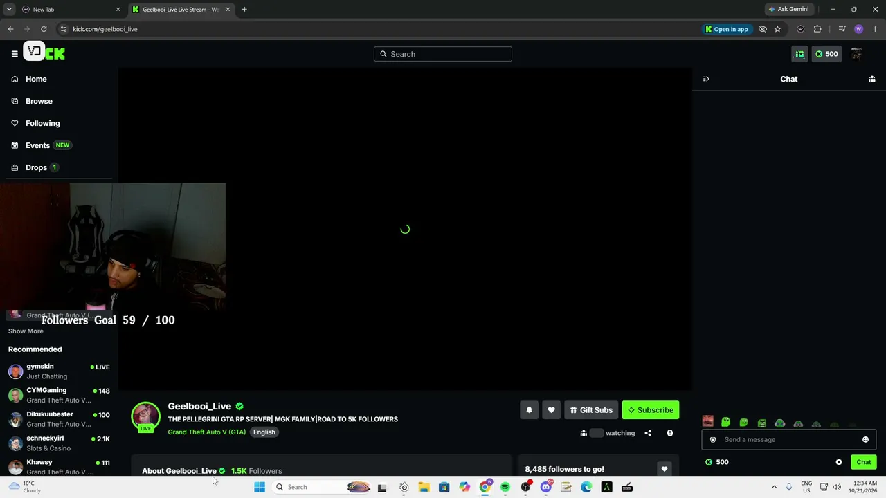Switch to the New Tab browser tab
This screenshot has height=498, width=886.
coord(69,9)
